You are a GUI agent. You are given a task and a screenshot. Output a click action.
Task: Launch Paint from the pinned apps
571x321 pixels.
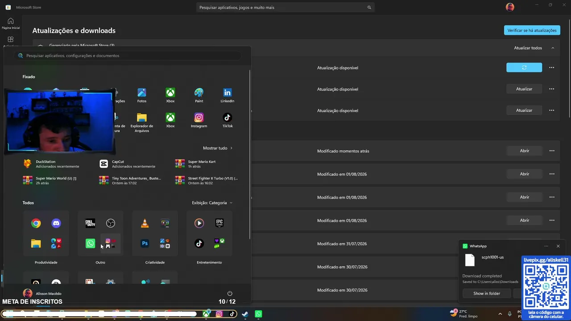(199, 95)
